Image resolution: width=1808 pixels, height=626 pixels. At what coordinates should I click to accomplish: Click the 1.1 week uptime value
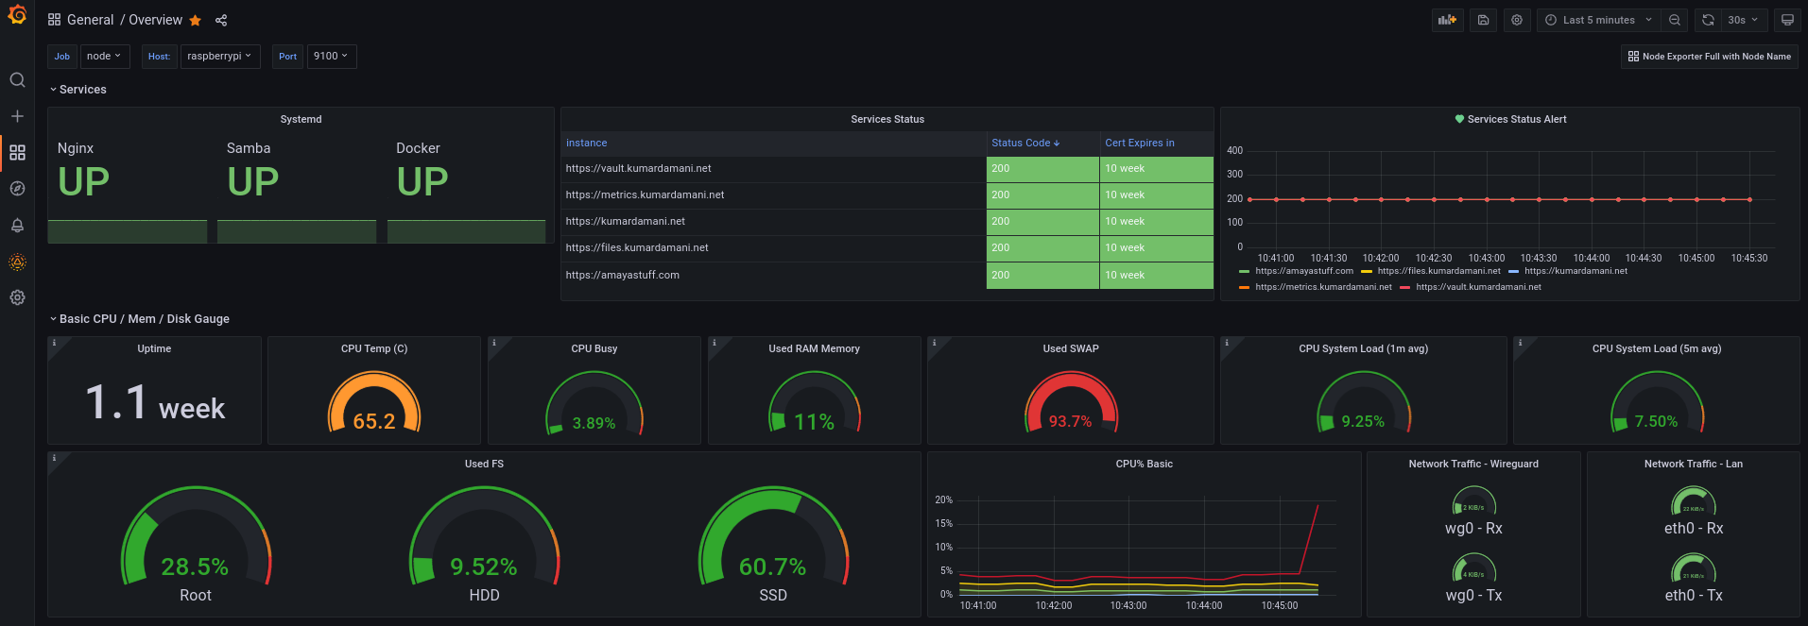click(x=155, y=403)
